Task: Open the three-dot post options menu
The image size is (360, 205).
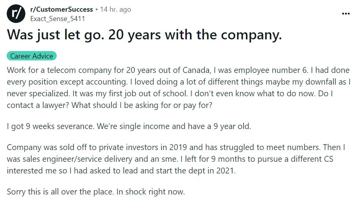Action: point(346,14)
